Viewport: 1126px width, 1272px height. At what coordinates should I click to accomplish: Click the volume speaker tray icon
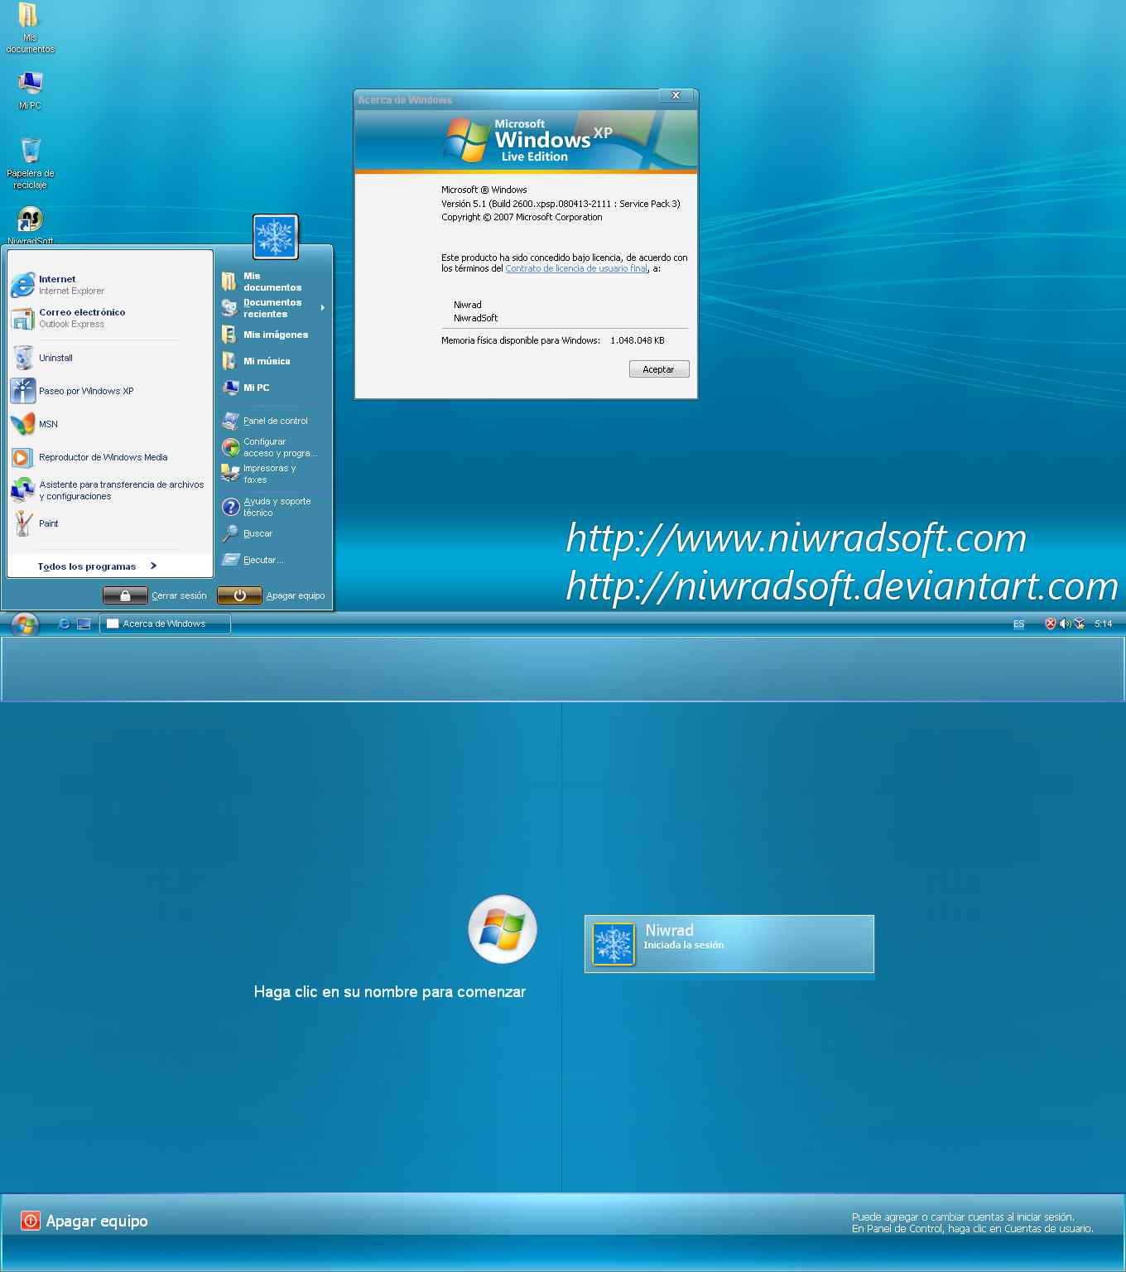[x=1065, y=624]
